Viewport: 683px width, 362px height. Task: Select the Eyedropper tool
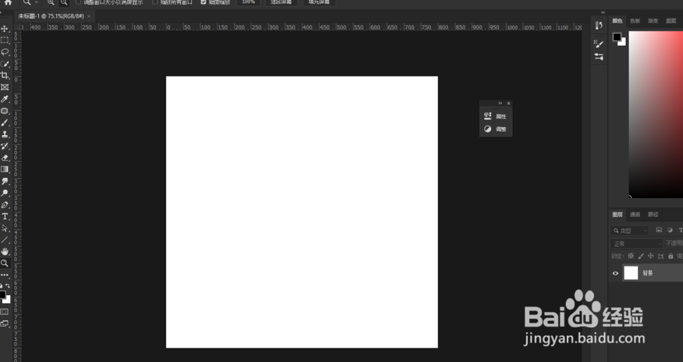[x=5, y=99]
